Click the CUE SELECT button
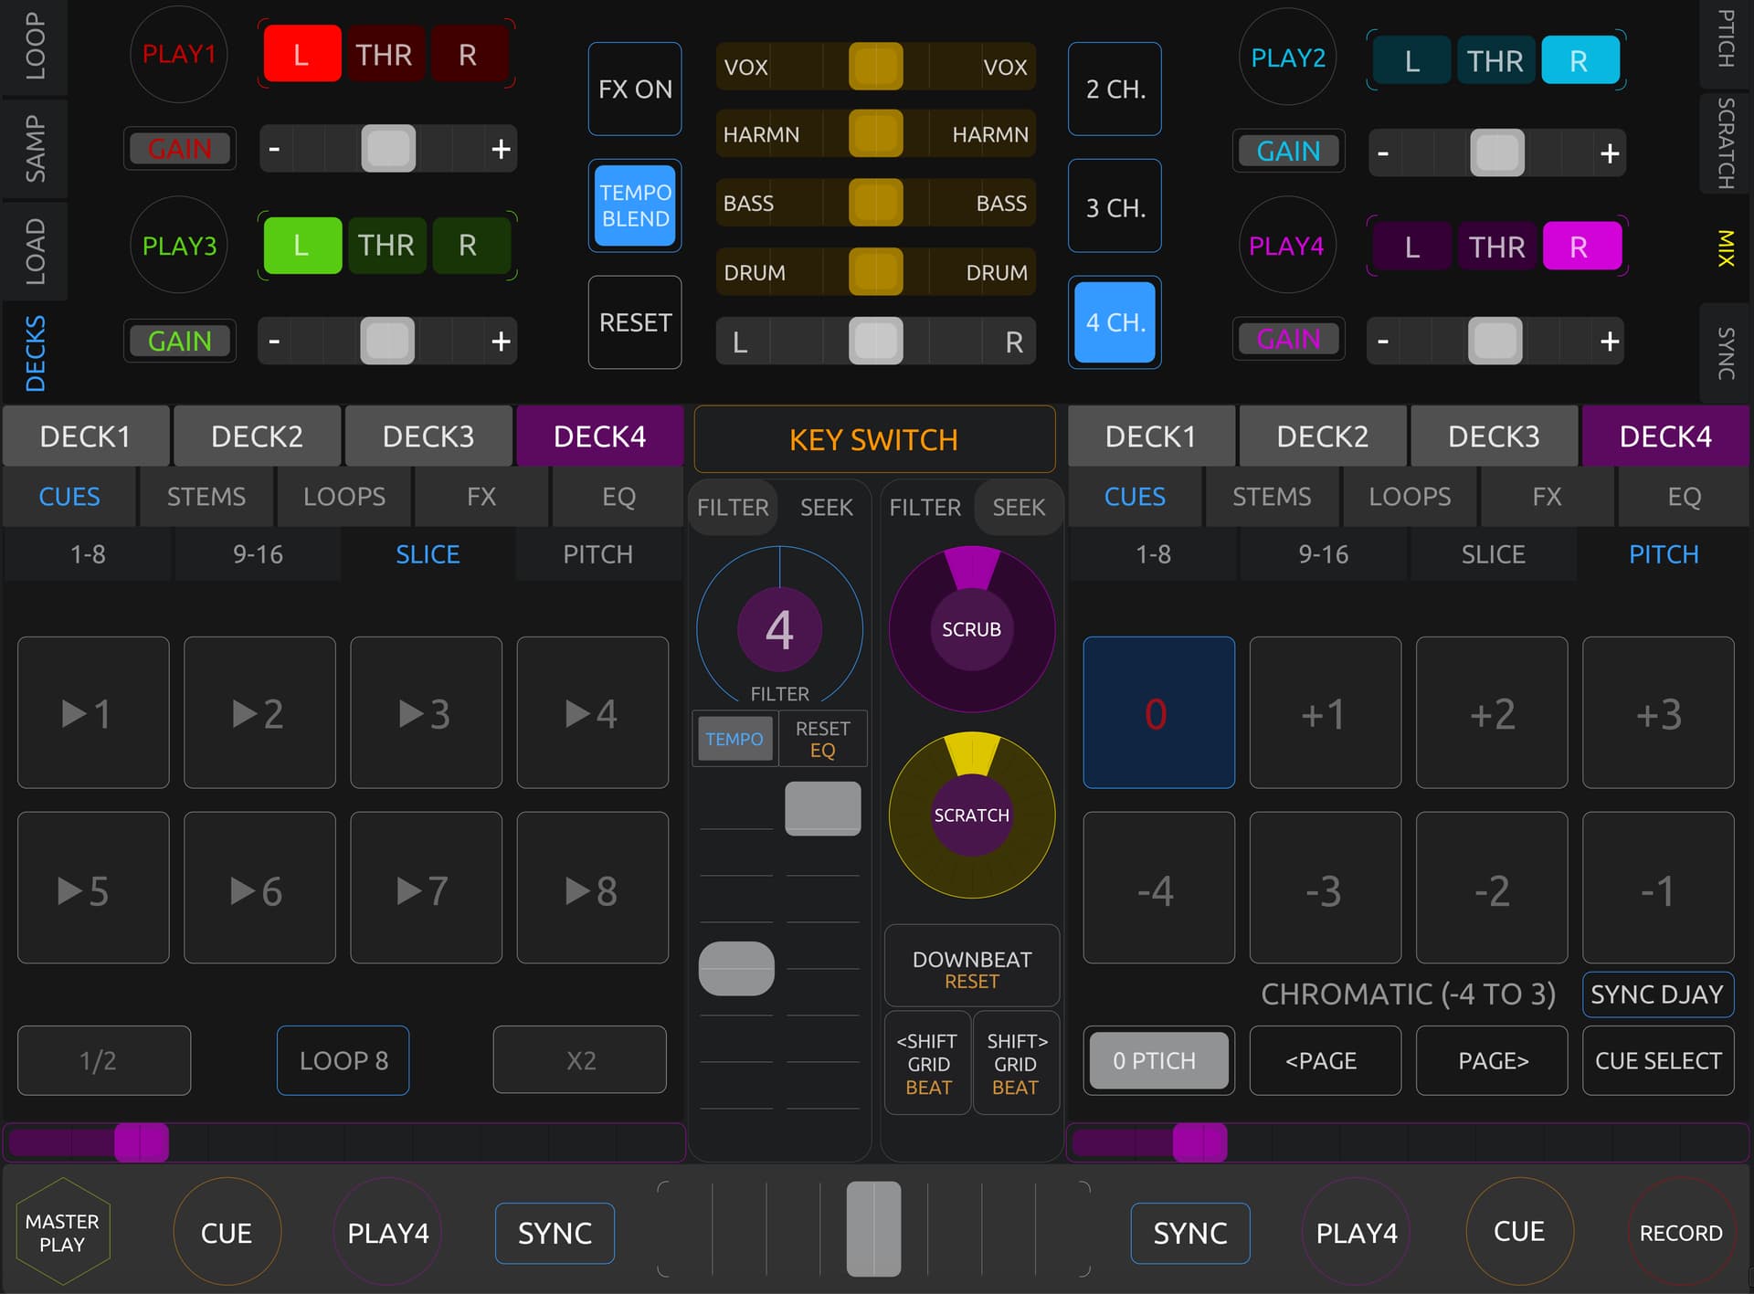Image resolution: width=1754 pixels, height=1294 pixels. 1657,1060
